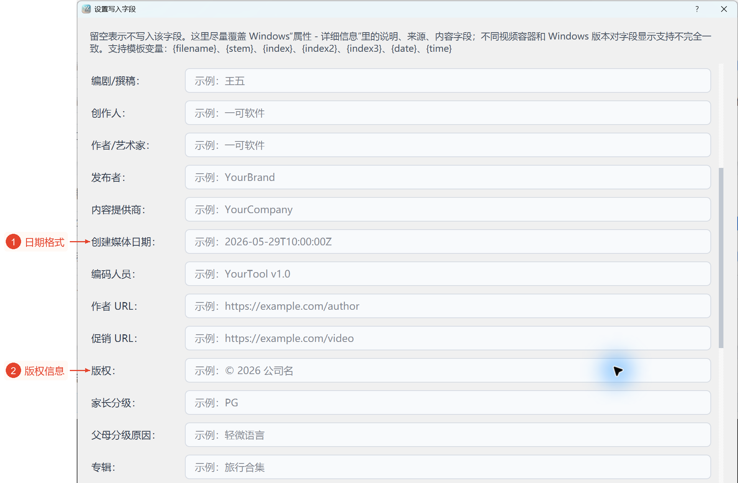This screenshot has height=483, width=738.
Task: Click the app icon in the title bar
Action: [x=86, y=9]
